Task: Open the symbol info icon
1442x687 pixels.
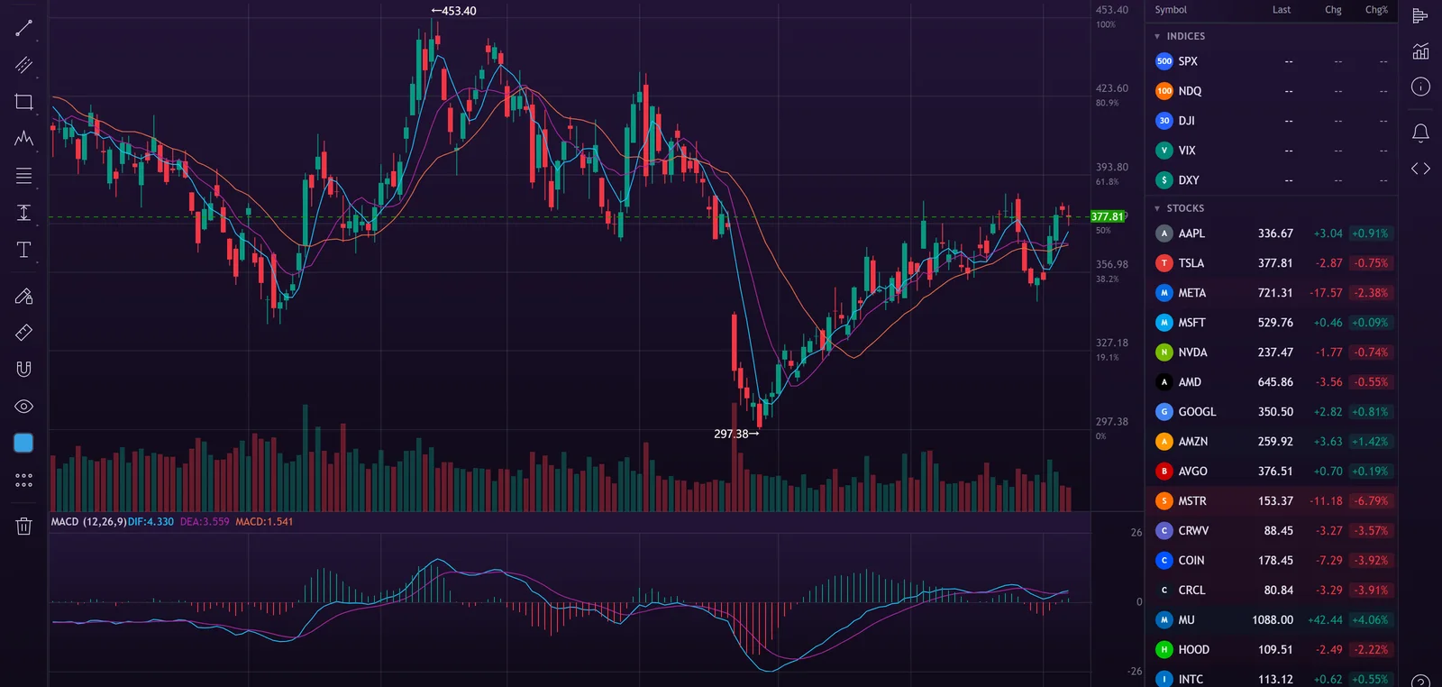Action: point(1420,87)
